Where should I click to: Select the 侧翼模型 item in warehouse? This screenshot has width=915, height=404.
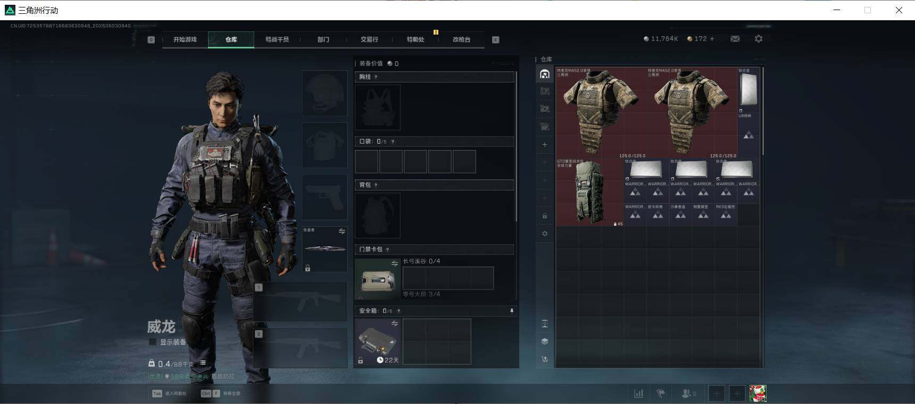pyautogui.click(x=703, y=215)
